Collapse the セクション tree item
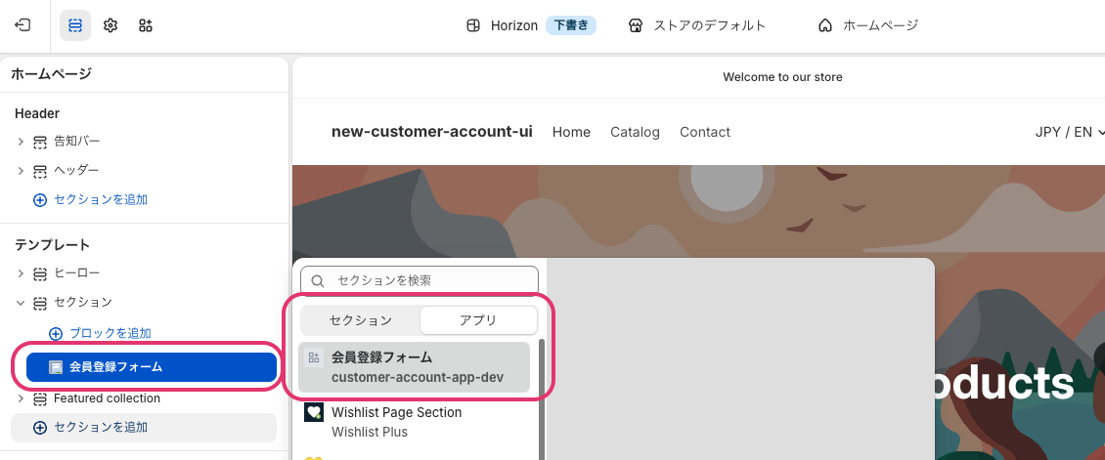Screen dimensions: 1105x460 point(21,303)
